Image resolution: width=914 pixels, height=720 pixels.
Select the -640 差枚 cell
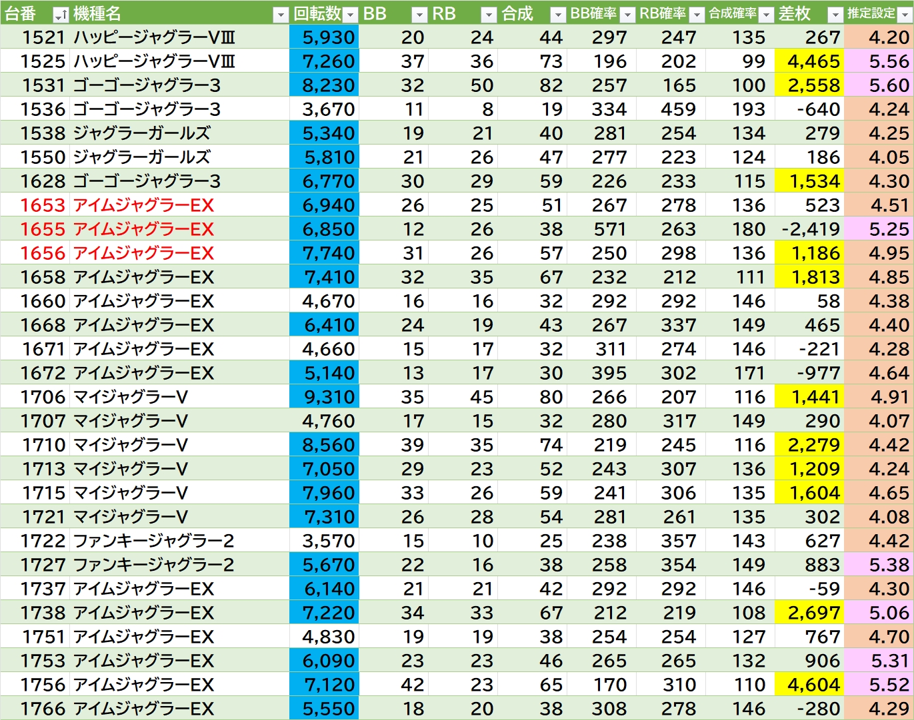coord(809,109)
